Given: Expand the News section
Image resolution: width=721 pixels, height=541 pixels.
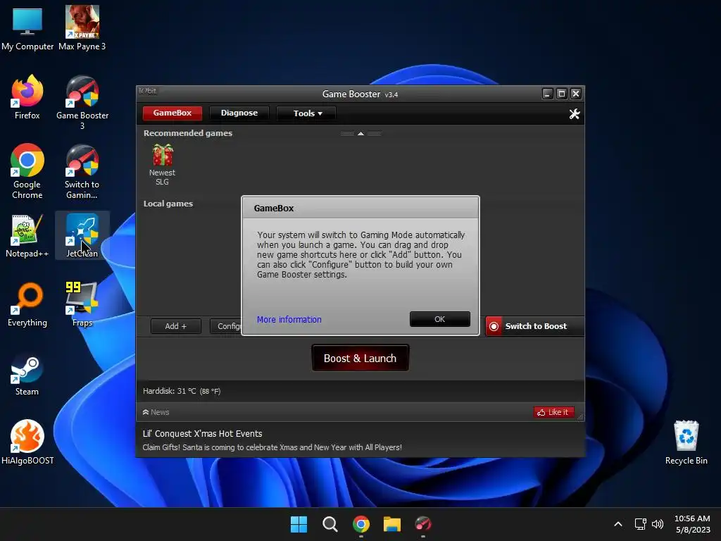Looking at the screenshot, I should pos(156,412).
